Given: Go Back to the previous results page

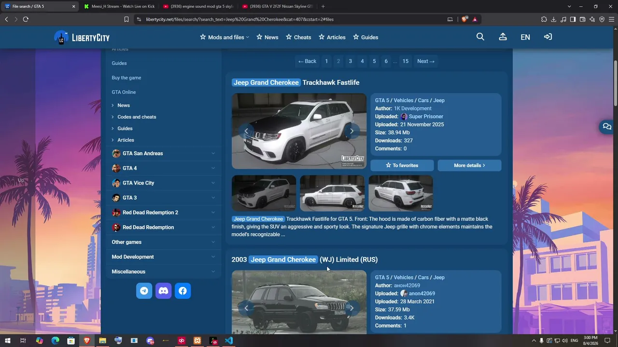Looking at the screenshot, I should pos(307,61).
